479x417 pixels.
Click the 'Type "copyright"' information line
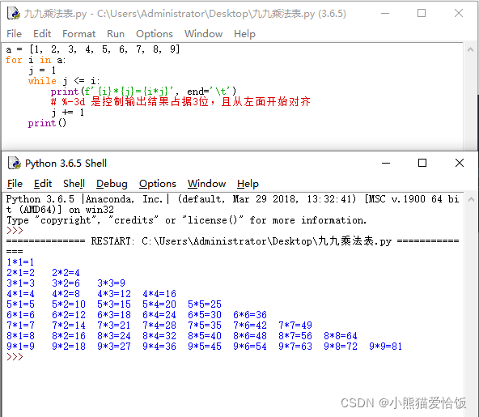pyautogui.click(x=186, y=219)
